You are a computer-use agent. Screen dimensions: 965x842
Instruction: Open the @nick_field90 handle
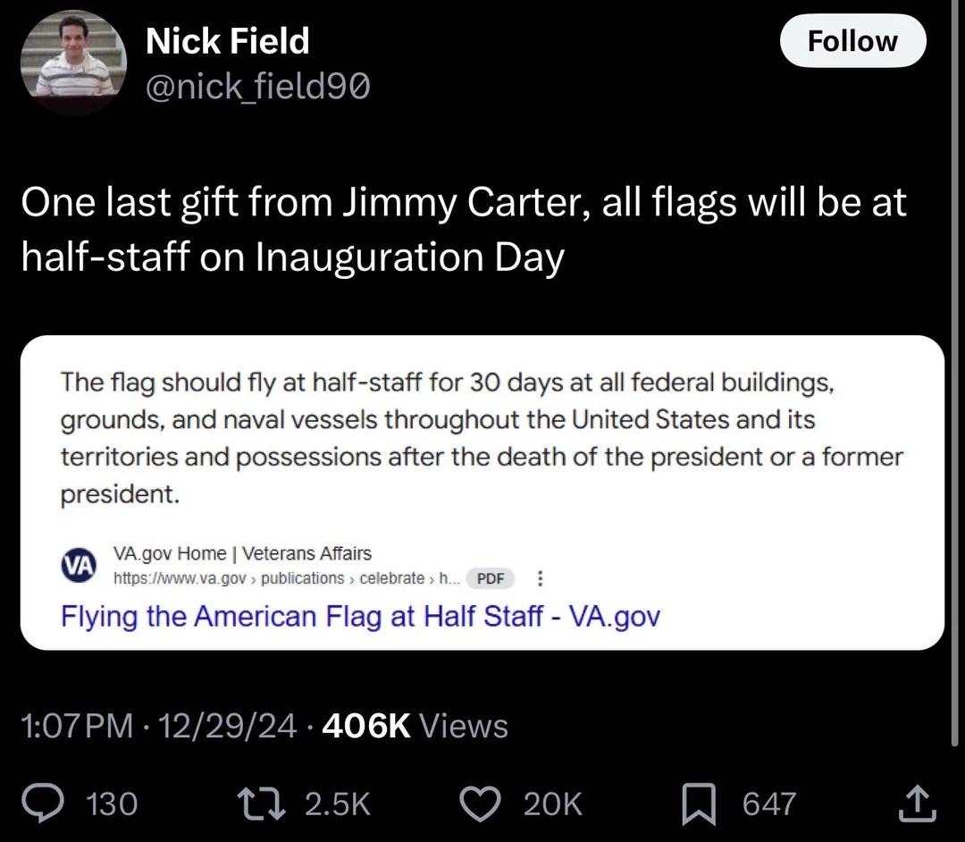(258, 86)
